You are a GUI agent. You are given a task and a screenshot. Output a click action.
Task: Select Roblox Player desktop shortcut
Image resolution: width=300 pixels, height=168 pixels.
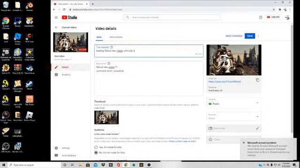(x=30, y=116)
